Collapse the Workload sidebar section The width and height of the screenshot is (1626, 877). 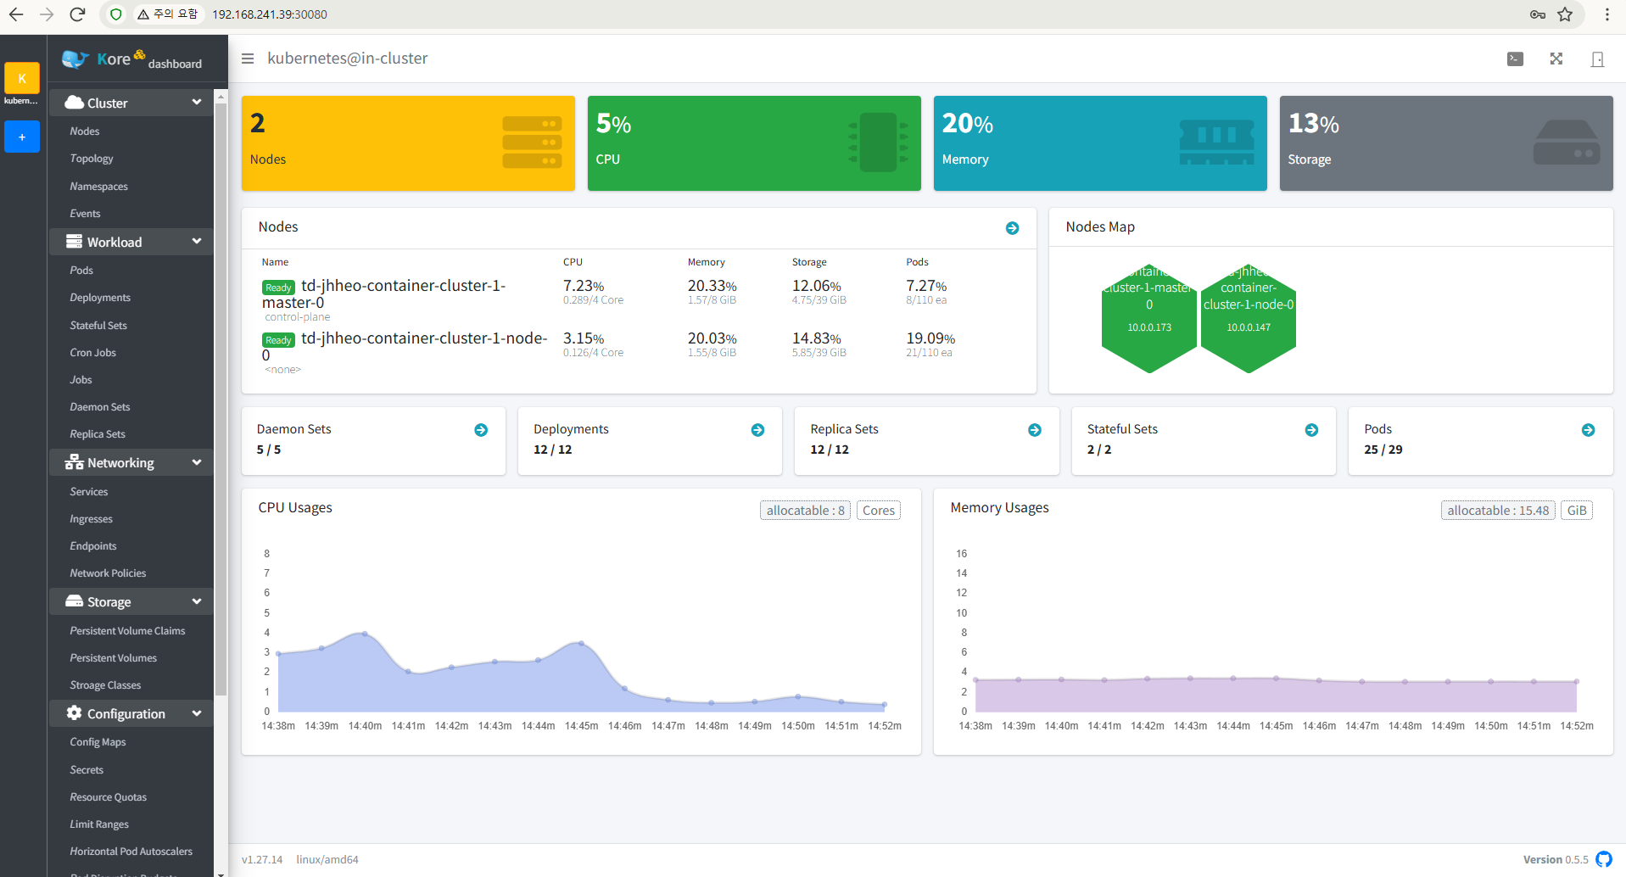coord(197,242)
